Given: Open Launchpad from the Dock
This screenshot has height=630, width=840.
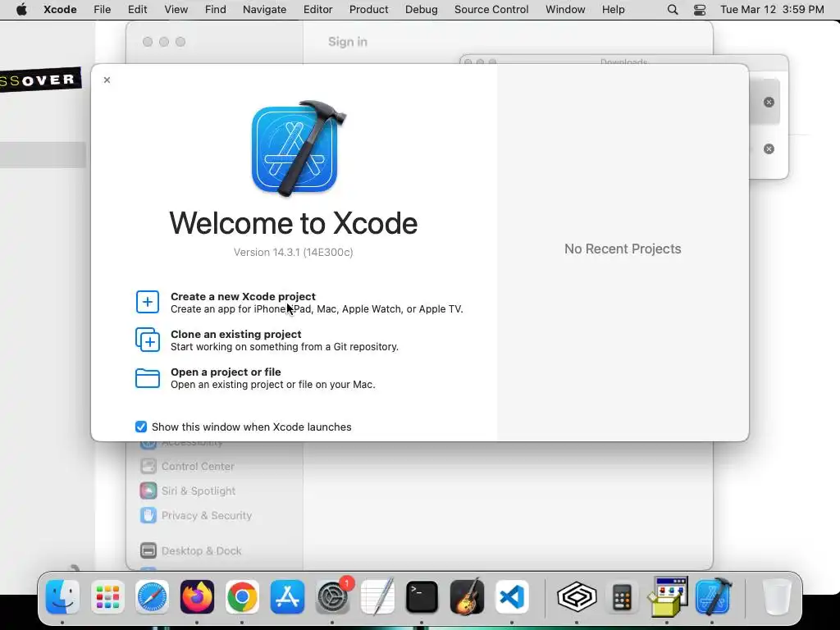Looking at the screenshot, I should tap(107, 597).
